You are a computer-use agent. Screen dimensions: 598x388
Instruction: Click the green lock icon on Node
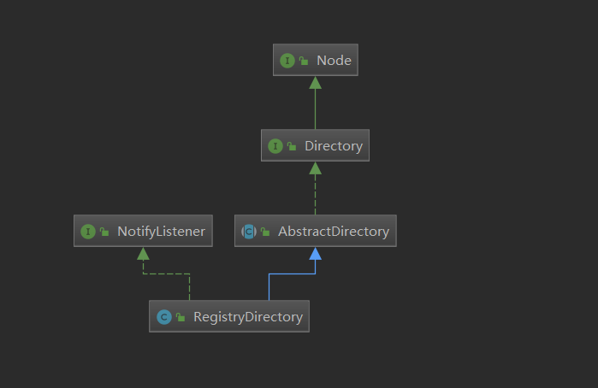click(303, 61)
